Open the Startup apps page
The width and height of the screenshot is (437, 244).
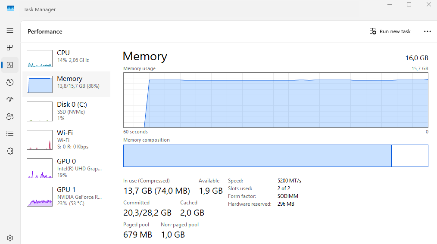pyautogui.click(x=10, y=99)
